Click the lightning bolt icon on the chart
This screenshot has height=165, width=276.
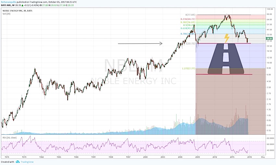click(x=227, y=38)
